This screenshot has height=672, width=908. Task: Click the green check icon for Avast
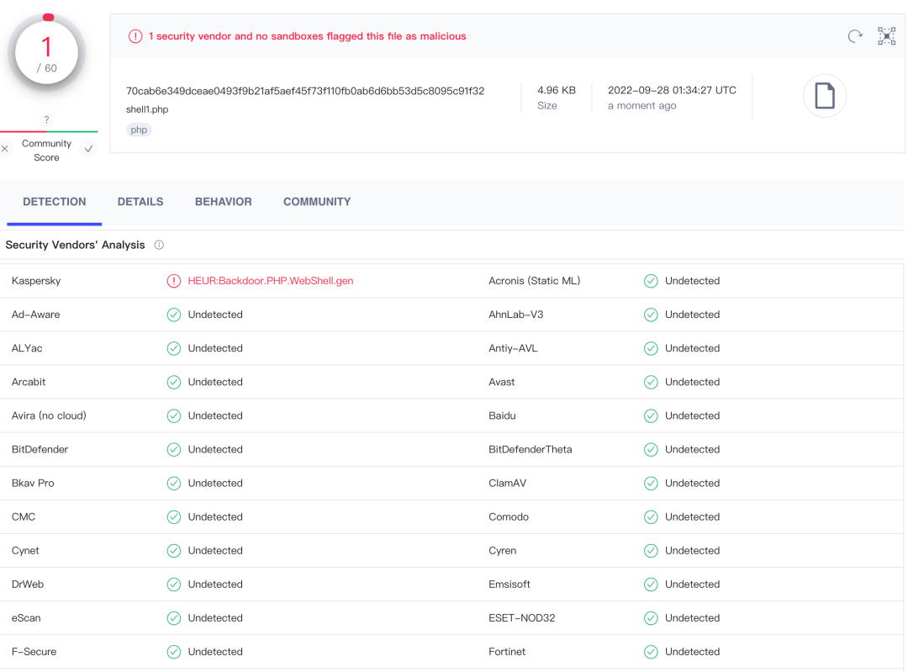[x=651, y=383]
